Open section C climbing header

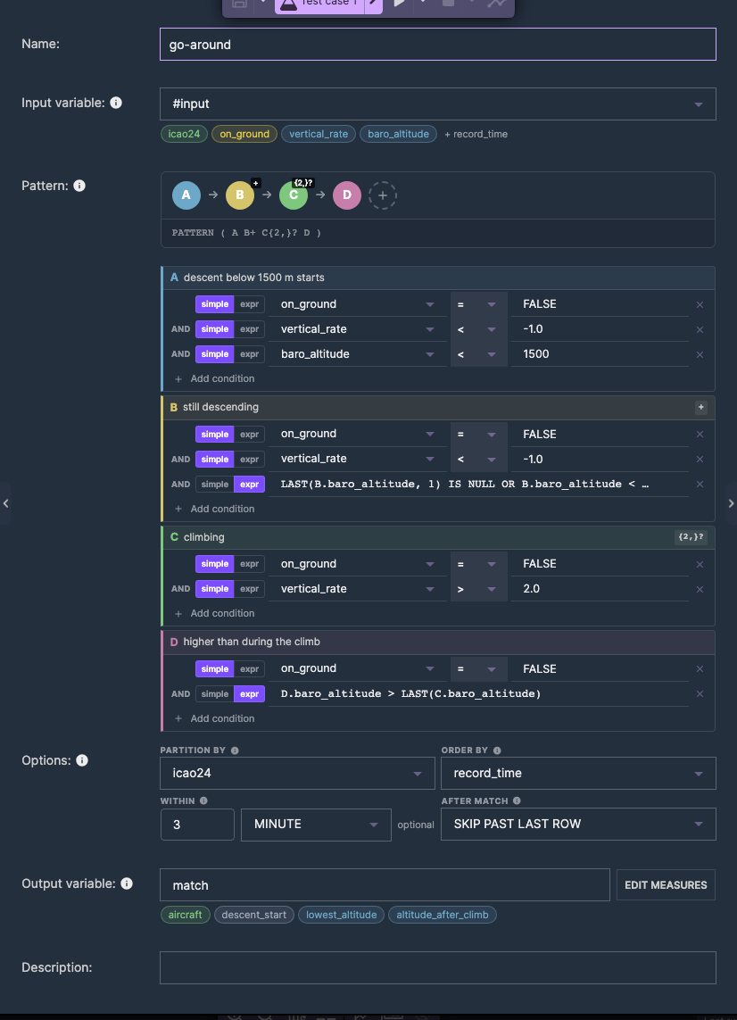pos(438,537)
